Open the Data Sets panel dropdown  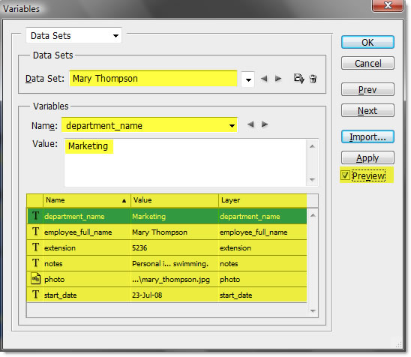[73, 35]
